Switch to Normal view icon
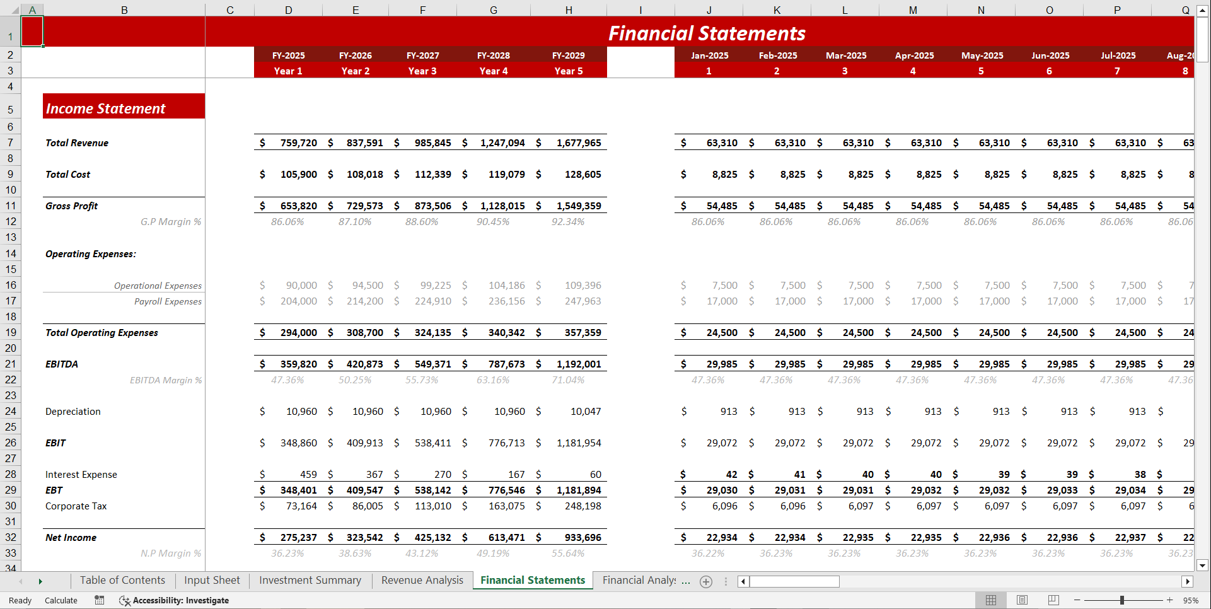 pyautogui.click(x=990, y=600)
